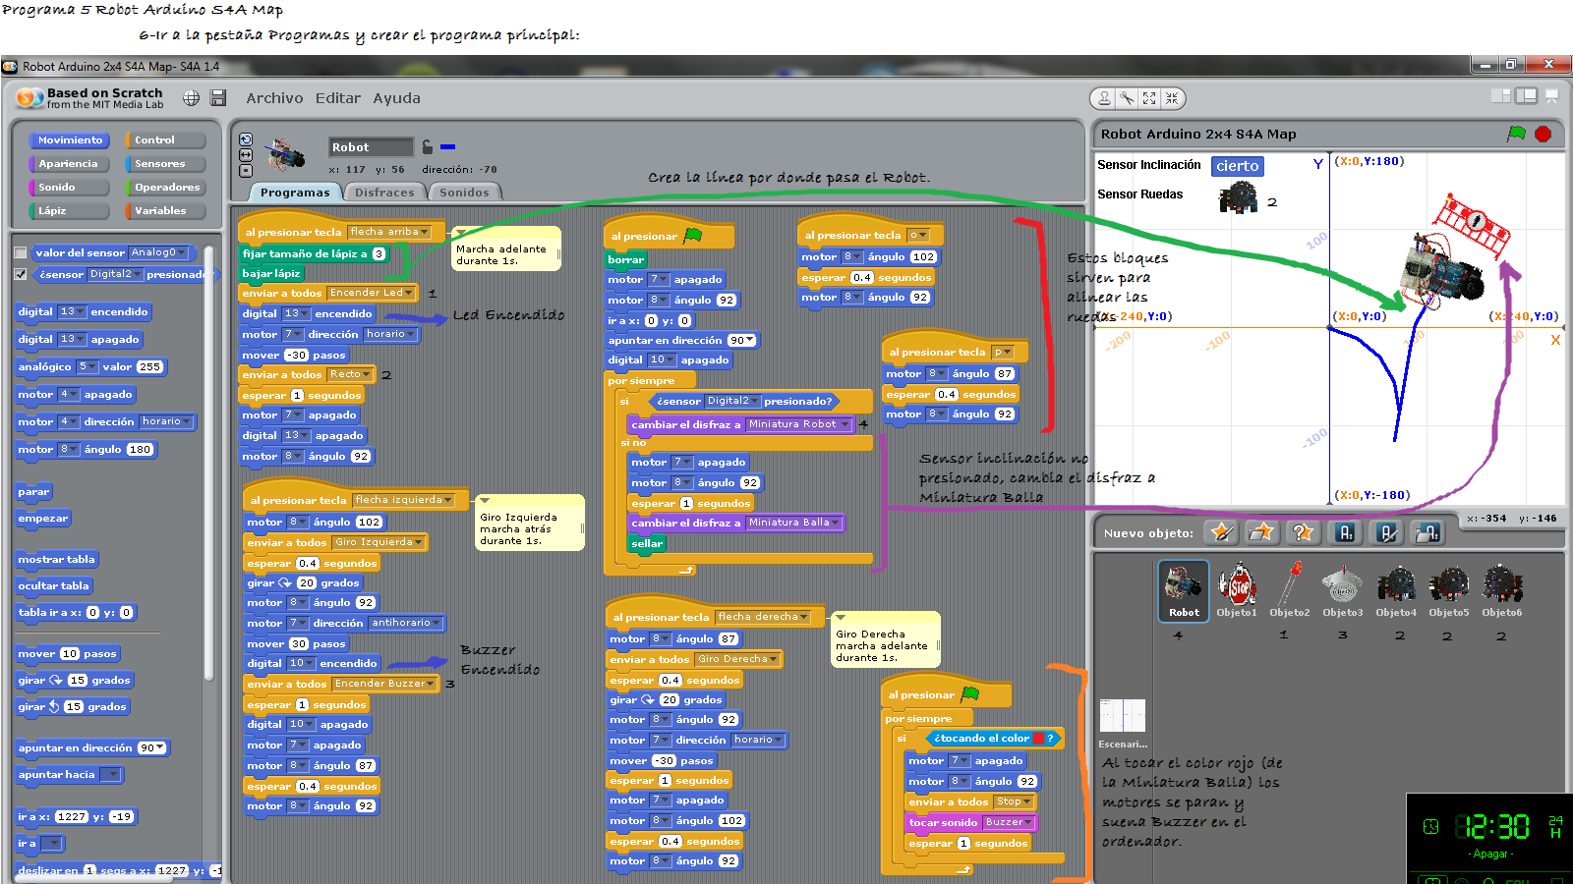This screenshot has width=1573, height=884.
Task: Switch to the Disfraces tab
Action: (384, 192)
